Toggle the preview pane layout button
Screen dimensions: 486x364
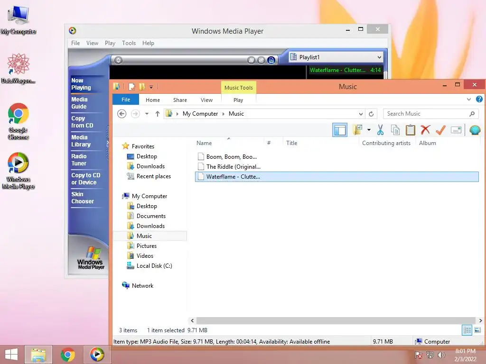340,130
